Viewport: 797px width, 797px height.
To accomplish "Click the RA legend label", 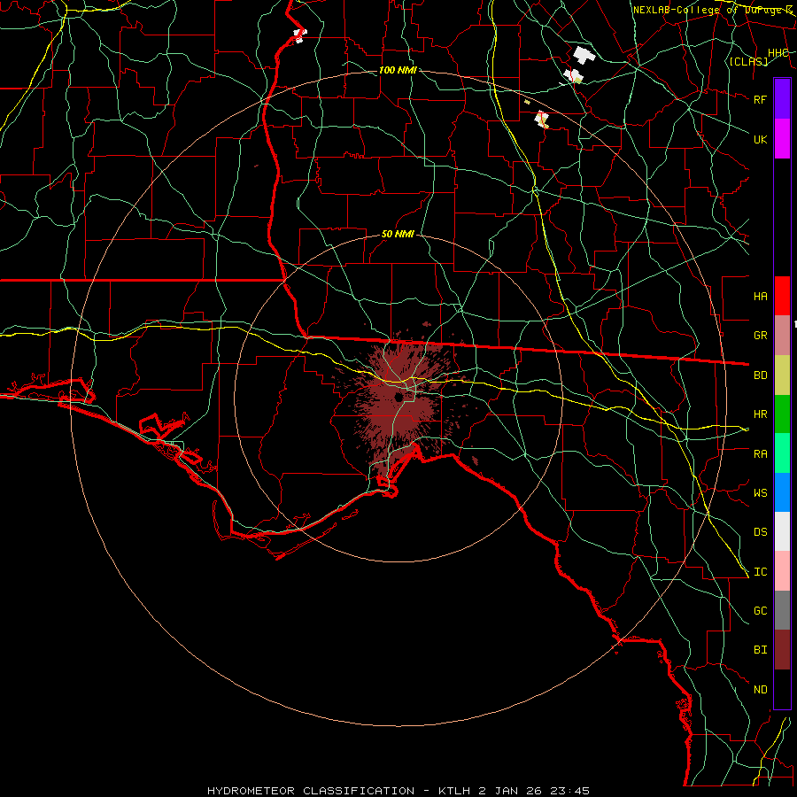I will [x=760, y=454].
